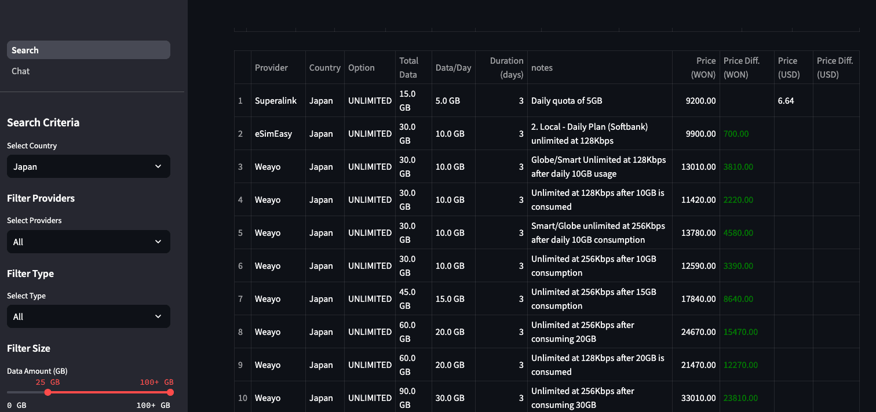Click the 100+ GB slider handle
Viewport: 876px width, 412px height.
[x=169, y=392]
